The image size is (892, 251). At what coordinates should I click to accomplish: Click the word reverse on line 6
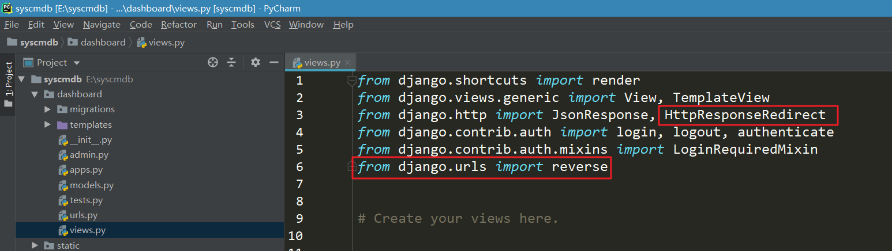[579, 167]
